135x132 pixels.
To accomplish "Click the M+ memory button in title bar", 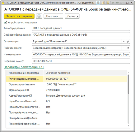I will pos(118,3).
